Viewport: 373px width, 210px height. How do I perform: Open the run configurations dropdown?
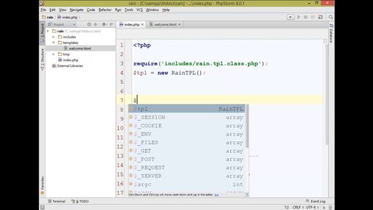tap(290, 17)
